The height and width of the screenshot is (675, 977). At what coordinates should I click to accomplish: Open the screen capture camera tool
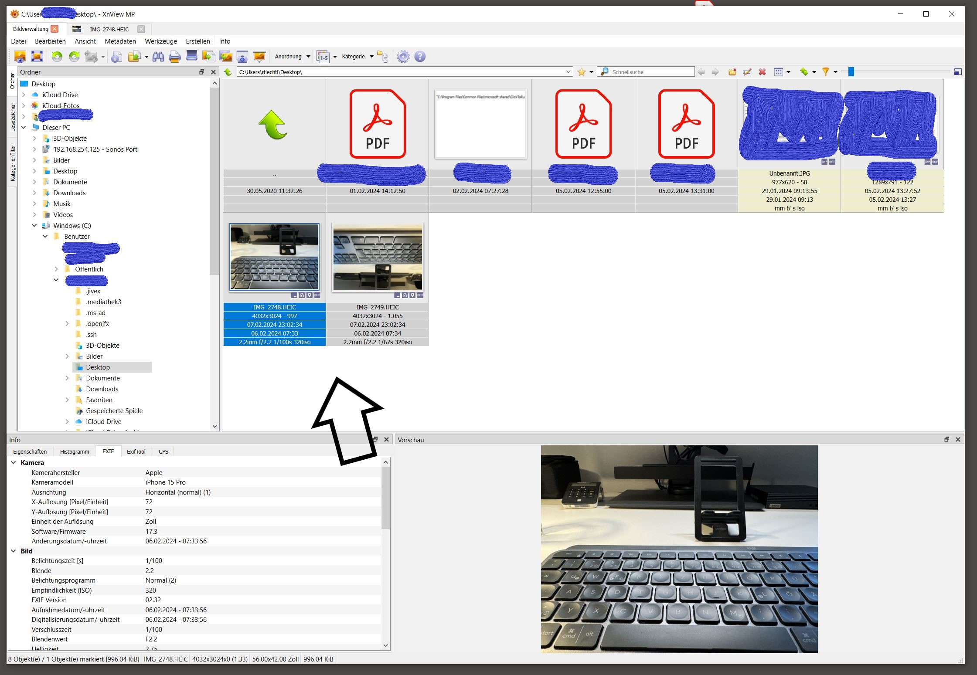click(x=242, y=57)
